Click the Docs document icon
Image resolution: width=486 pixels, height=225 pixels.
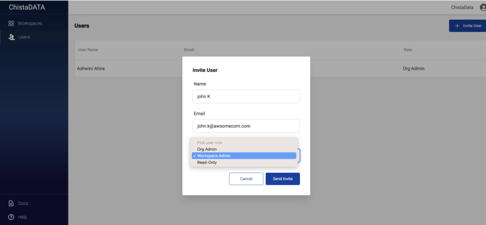(11, 203)
